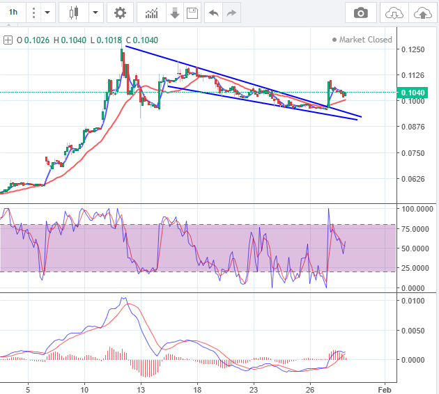
Task: Click the 0.0626 price axis label
Action: click(x=413, y=179)
